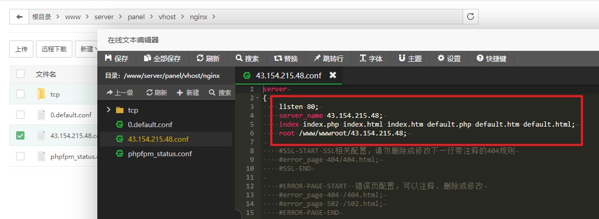Expand the tcp folder in editor tree
Viewport: 599px width, 219px height.
tap(108, 110)
